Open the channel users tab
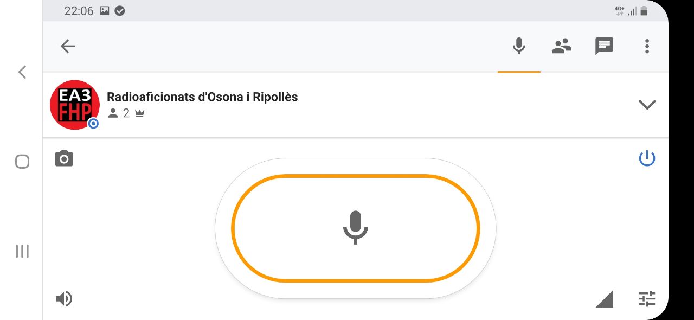 pos(562,46)
